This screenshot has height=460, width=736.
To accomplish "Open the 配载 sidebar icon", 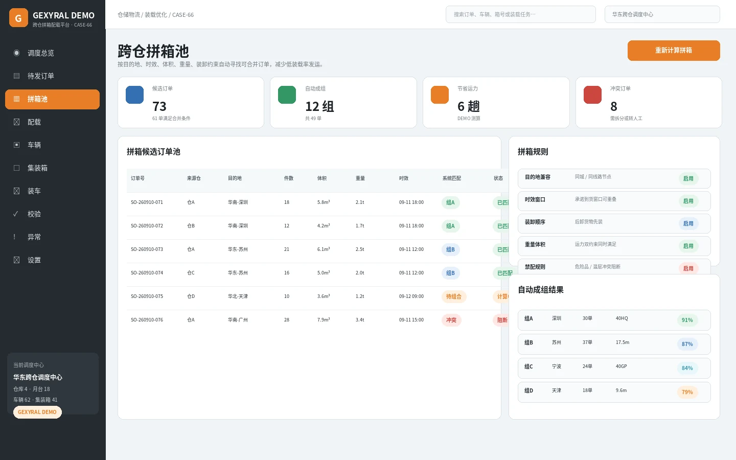I will pyautogui.click(x=16, y=122).
